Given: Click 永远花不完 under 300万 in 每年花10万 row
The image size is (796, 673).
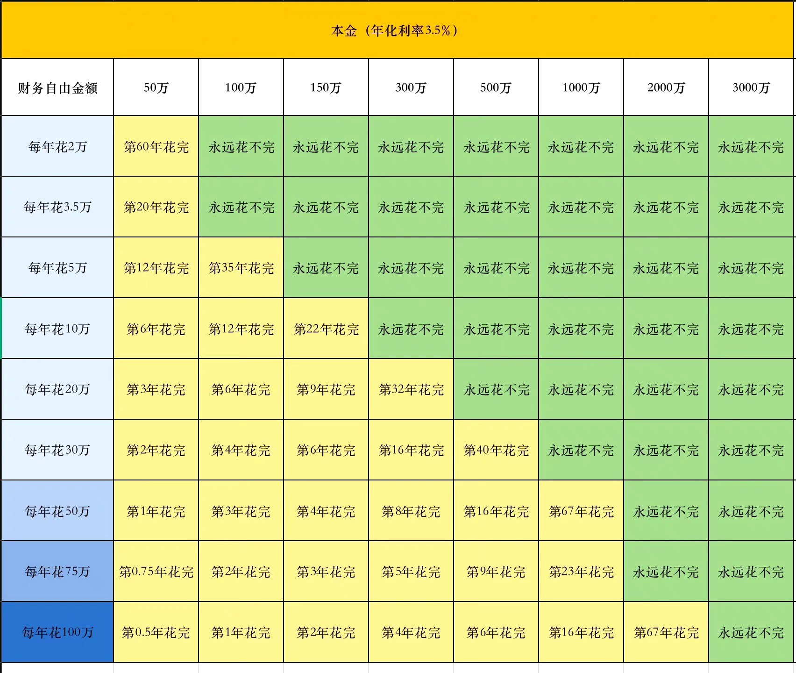Looking at the screenshot, I should pos(411,329).
